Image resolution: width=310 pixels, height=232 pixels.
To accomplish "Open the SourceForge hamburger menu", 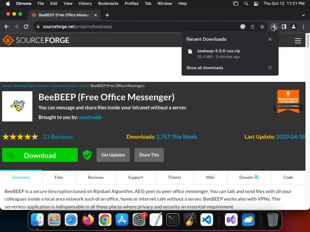I will [x=298, y=41].
